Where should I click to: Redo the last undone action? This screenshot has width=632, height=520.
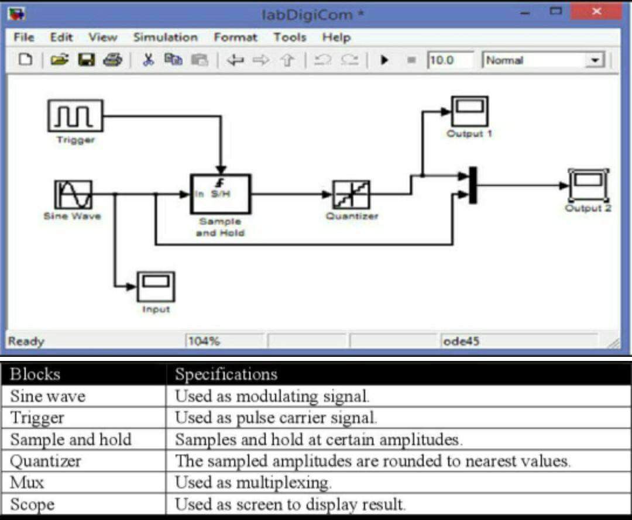349,60
